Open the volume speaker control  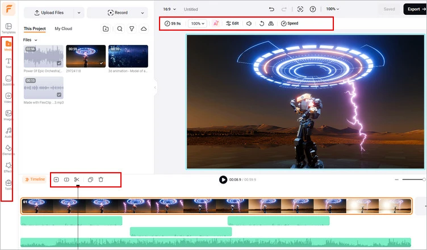coord(249,23)
